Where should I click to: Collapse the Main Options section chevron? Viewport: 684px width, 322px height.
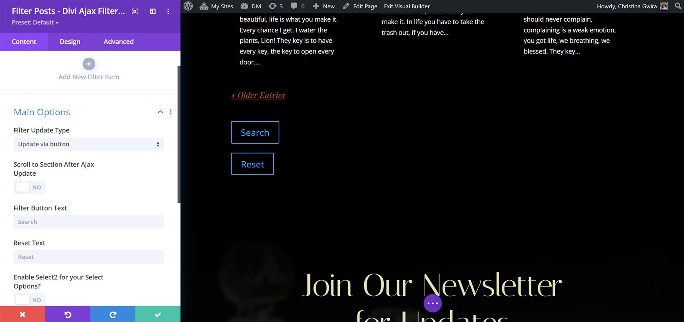(160, 112)
